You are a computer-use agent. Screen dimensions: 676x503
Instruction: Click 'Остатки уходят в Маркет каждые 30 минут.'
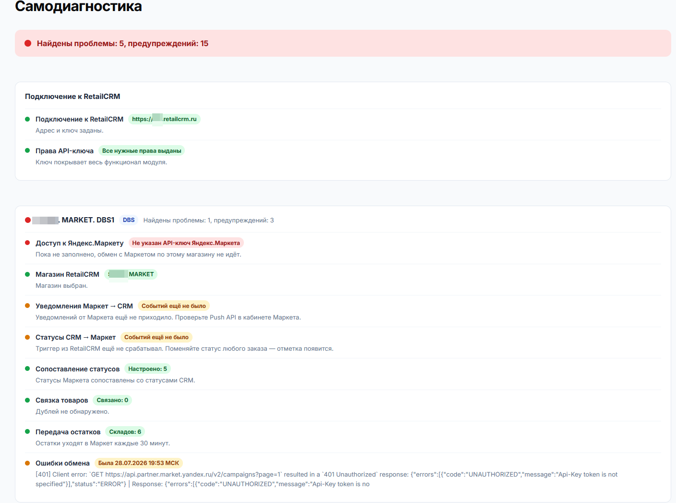[103, 443]
